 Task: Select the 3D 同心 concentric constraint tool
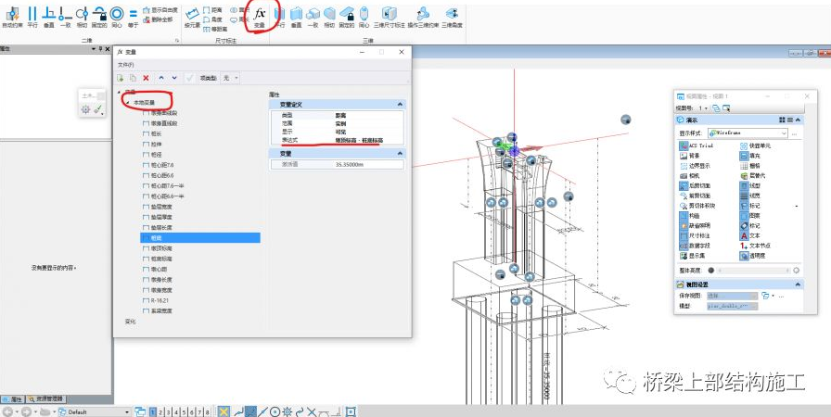[364, 17]
